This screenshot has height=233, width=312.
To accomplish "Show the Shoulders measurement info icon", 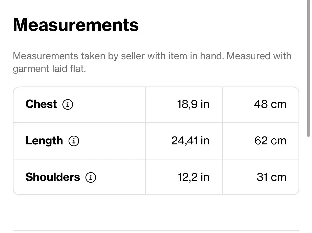I will pos(91,177).
